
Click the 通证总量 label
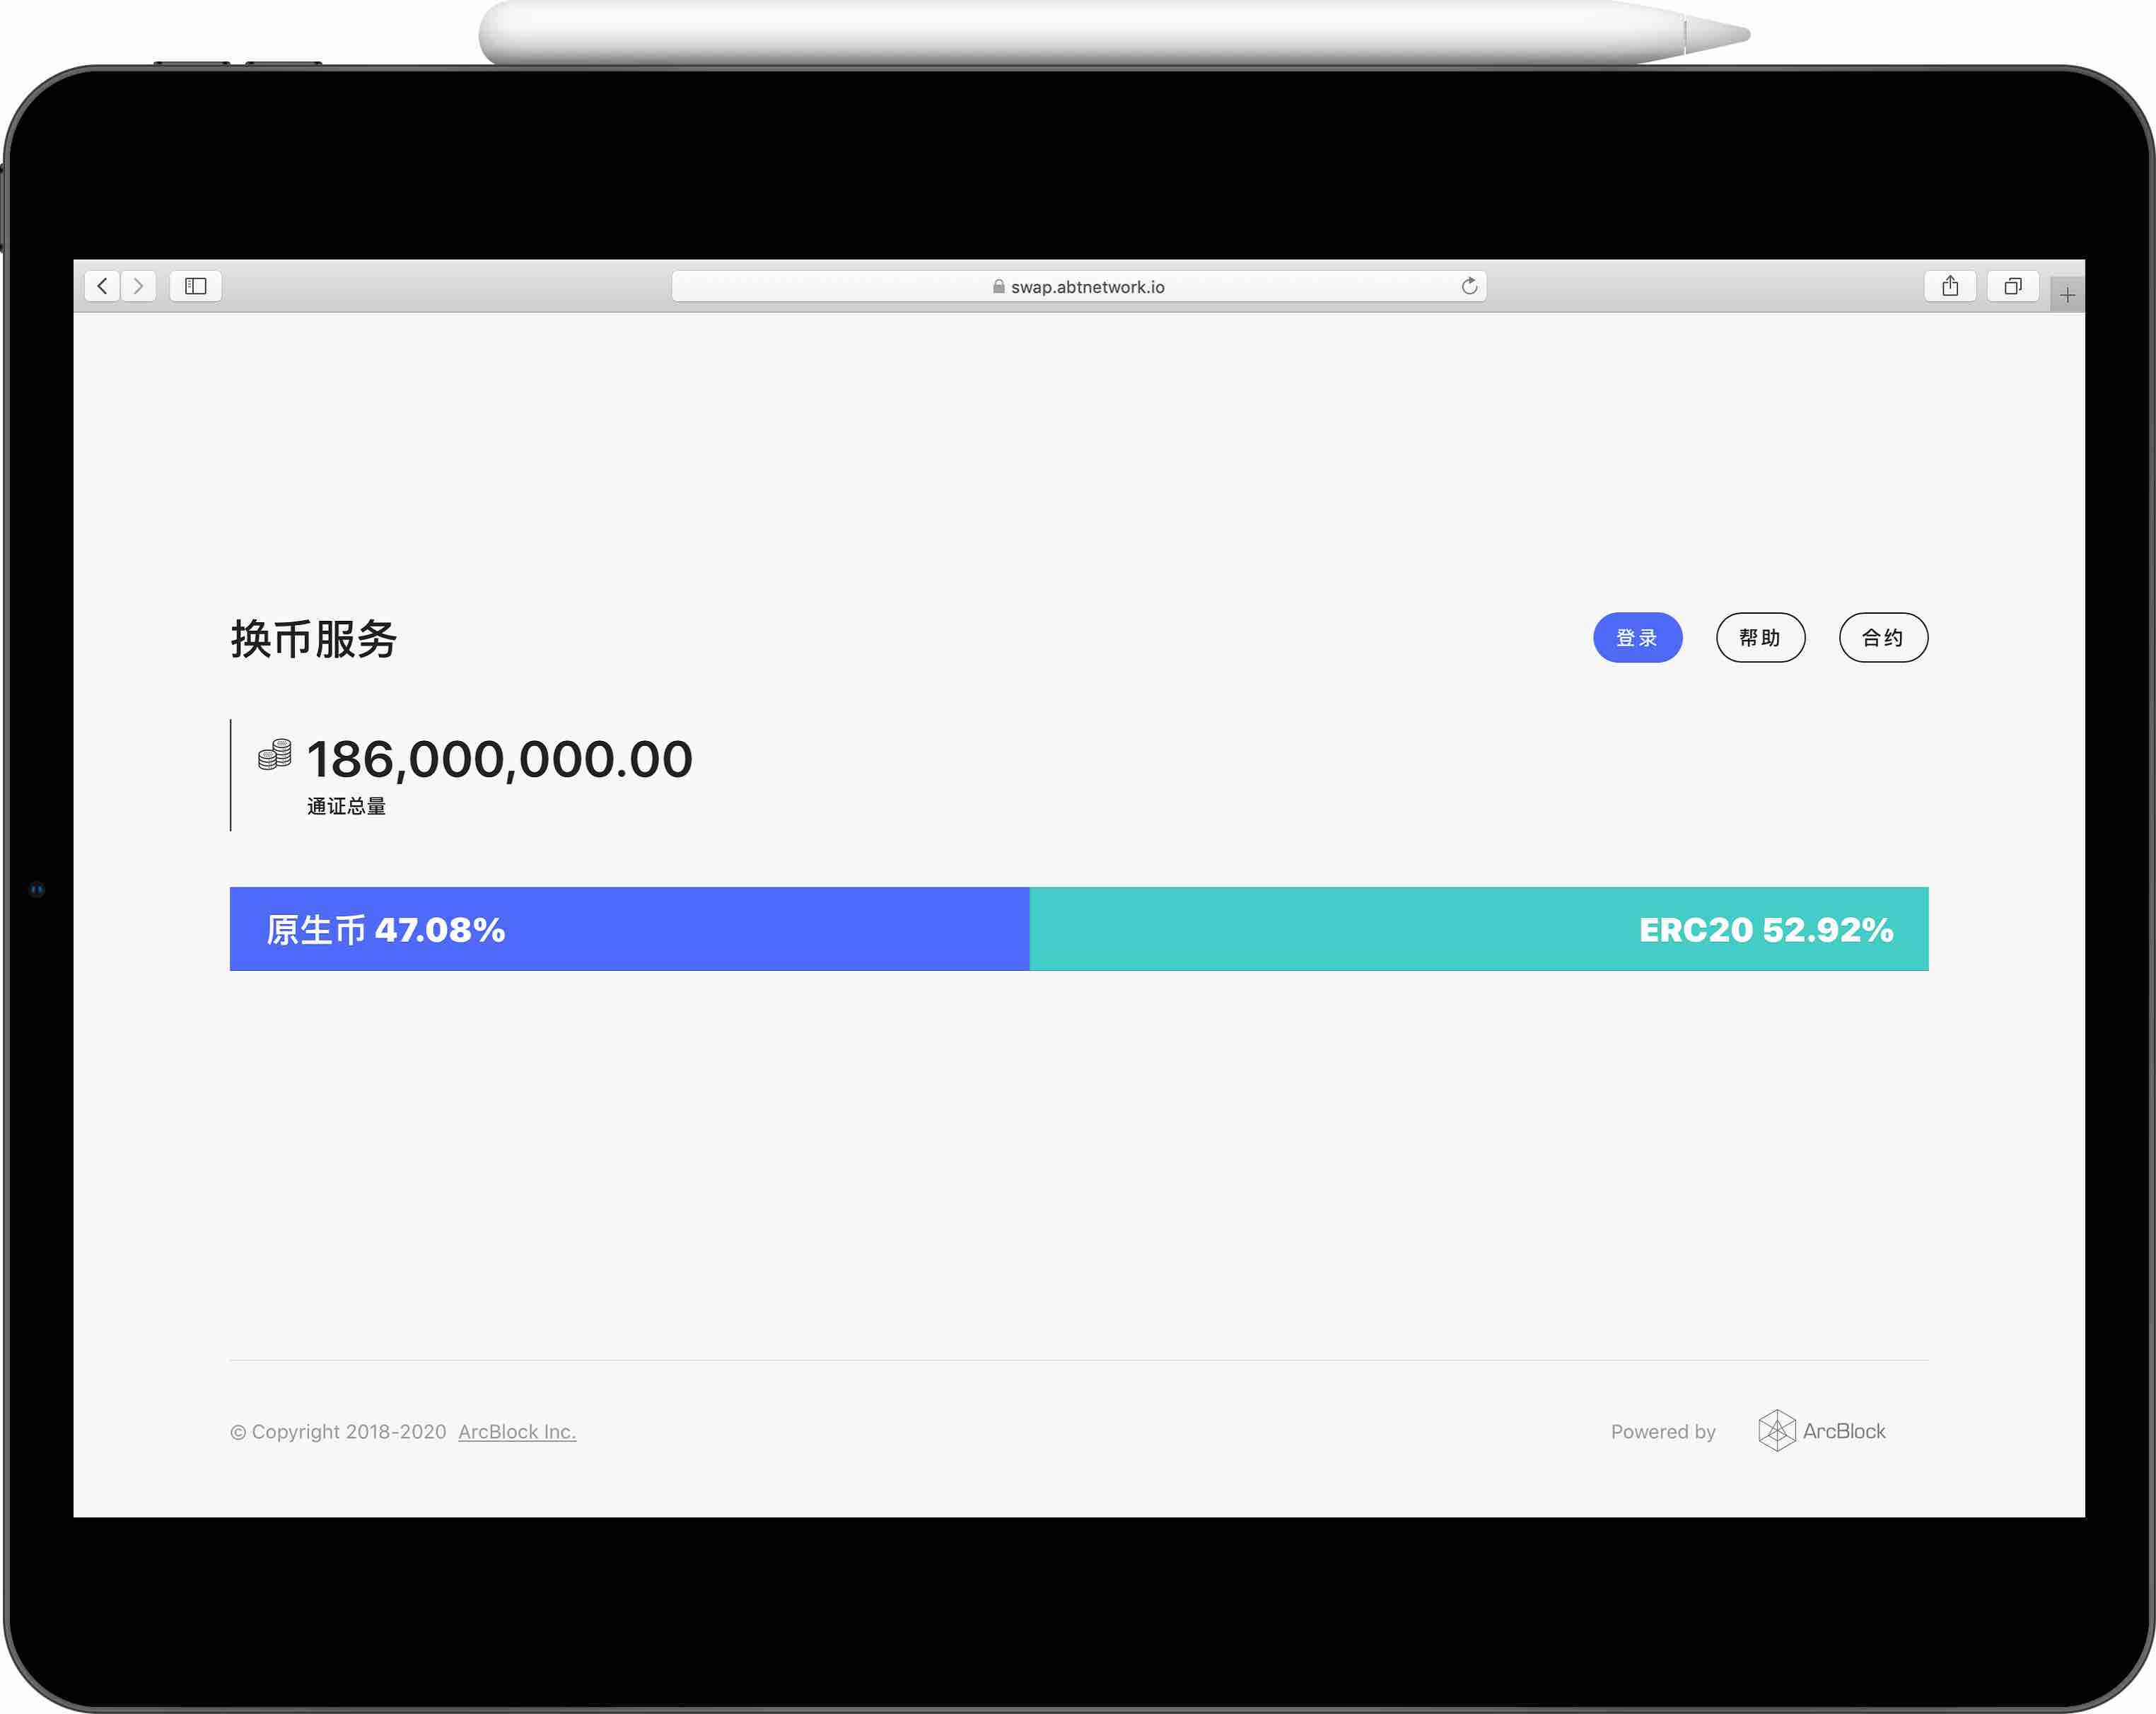pyautogui.click(x=346, y=806)
